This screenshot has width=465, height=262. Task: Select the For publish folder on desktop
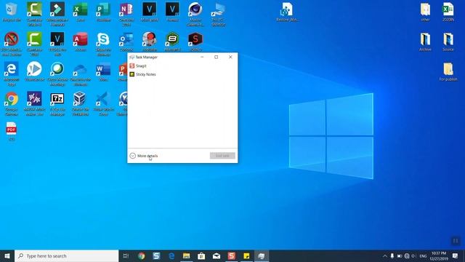(x=448, y=71)
